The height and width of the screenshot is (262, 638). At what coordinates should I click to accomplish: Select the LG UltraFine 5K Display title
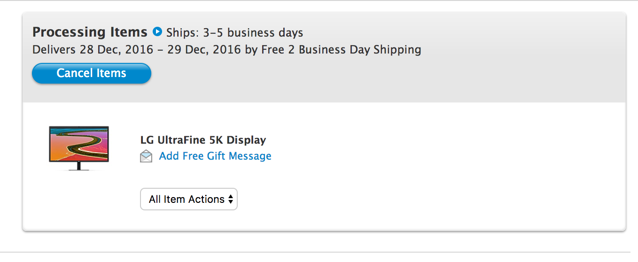(203, 140)
